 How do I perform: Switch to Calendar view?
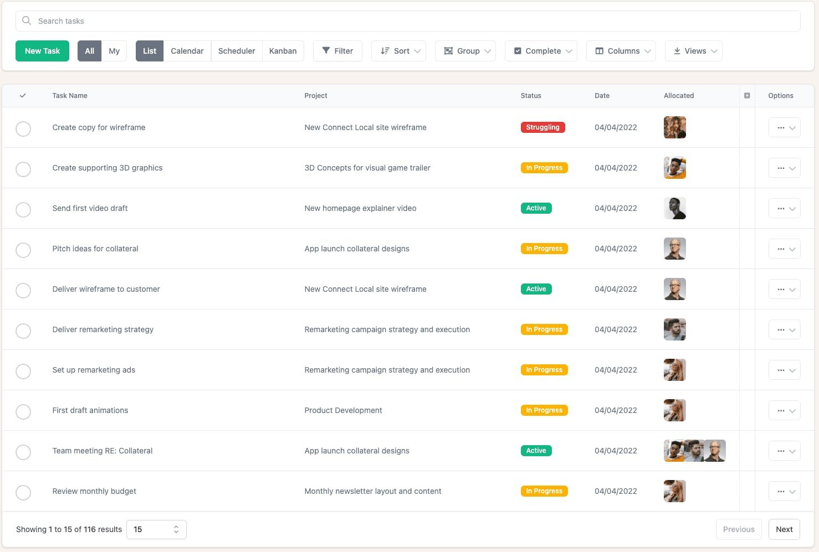187,51
